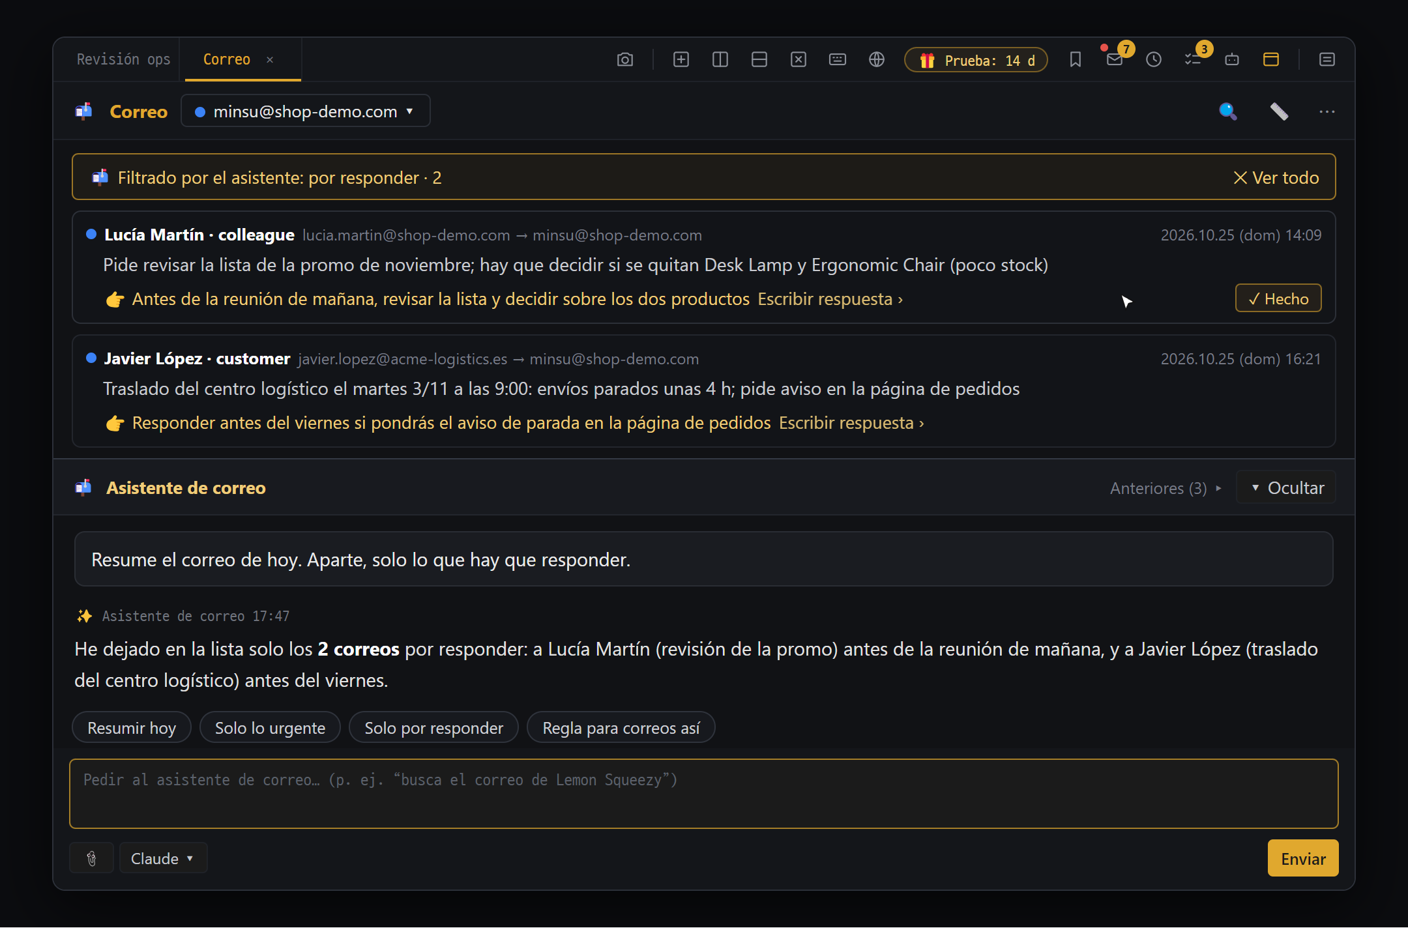The width and height of the screenshot is (1408, 928).
Task: Focus the Pedir al asistente de correo input
Action: pos(703,794)
